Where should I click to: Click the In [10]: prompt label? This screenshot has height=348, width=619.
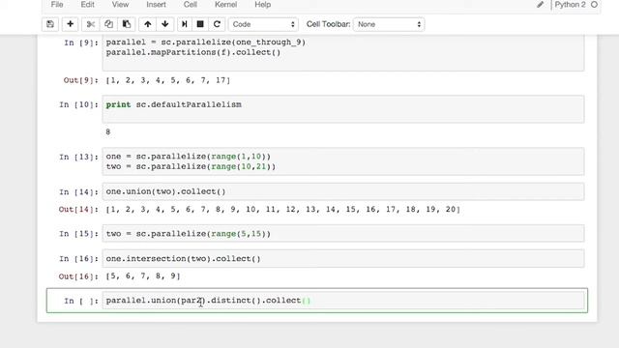coord(78,104)
